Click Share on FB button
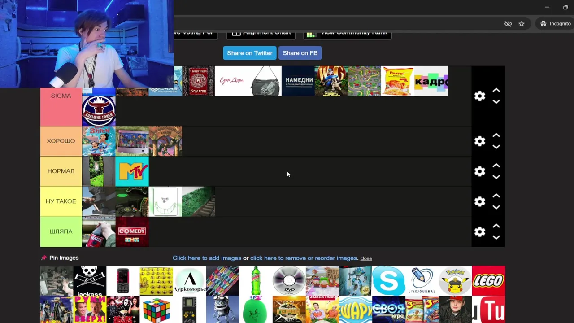The height and width of the screenshot is (323, 574). pyautogui.click(x=300, y=53)
